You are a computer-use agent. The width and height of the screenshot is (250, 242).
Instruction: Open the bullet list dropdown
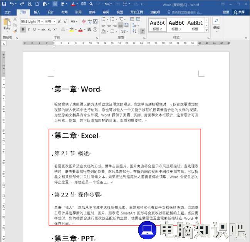tap(107, 19)
